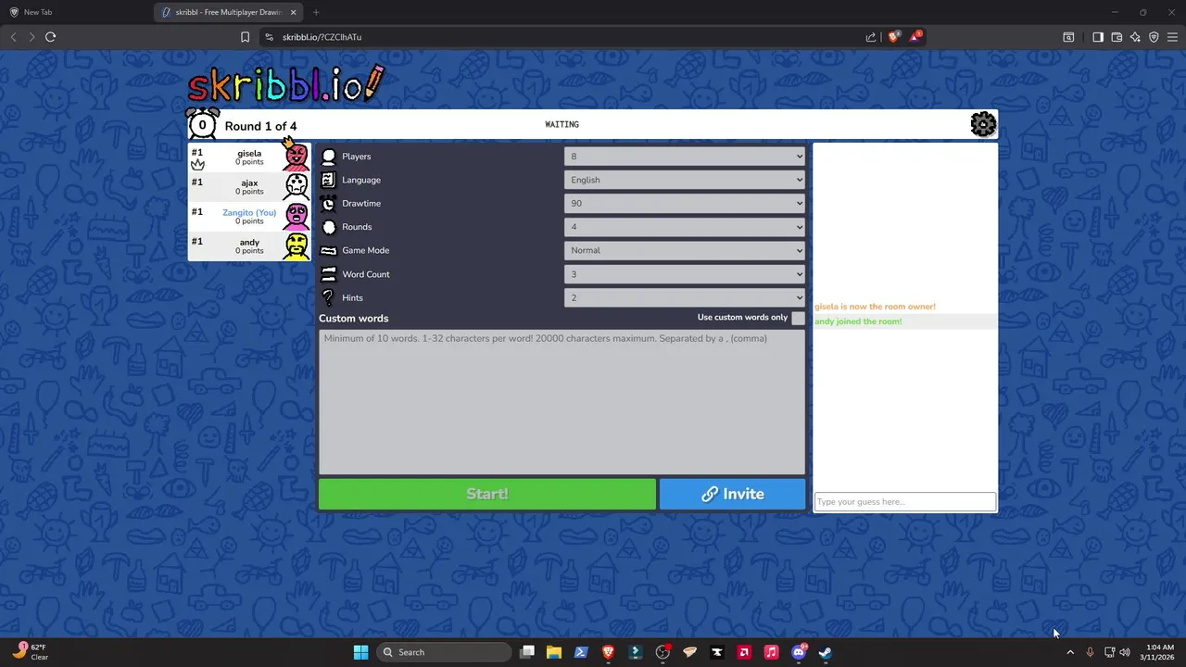Click the Brave Shields lion icon
This screenshot has width=1186, height=667.
[x=893, y=37]
